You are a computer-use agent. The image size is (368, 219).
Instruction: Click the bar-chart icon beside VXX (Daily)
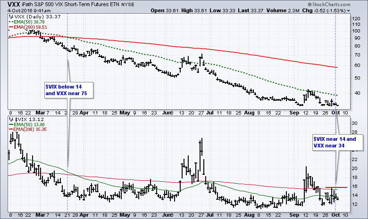[x=11, y=16]
